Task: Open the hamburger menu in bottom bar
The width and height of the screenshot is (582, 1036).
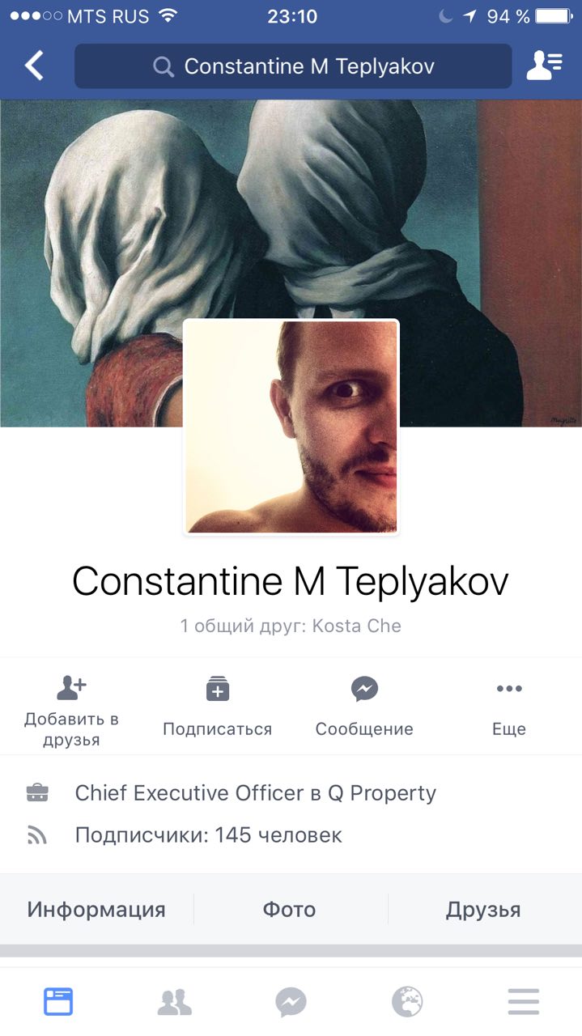Action: (x=524, y=1003)
